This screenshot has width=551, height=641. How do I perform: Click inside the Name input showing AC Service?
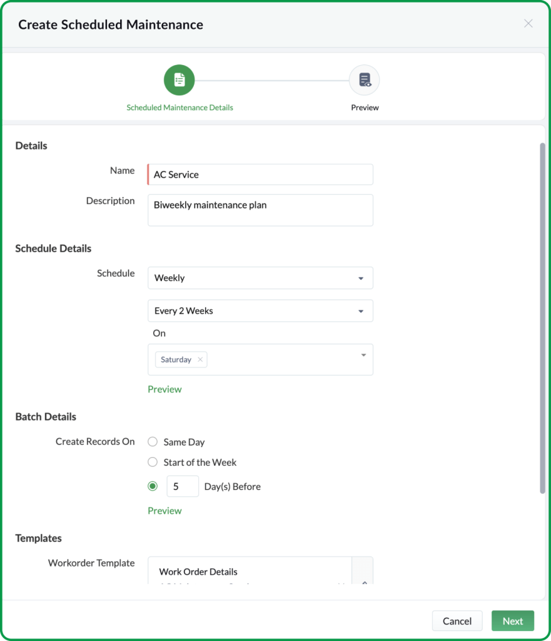(x=260, y=174)
